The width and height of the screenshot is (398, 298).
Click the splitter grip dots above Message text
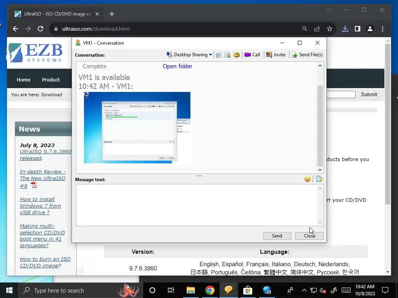point(199,176)
